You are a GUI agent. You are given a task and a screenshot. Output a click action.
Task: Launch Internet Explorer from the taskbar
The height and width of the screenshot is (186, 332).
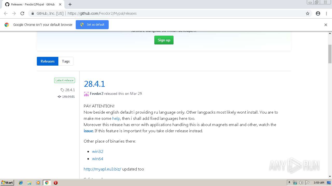point(21,183)
